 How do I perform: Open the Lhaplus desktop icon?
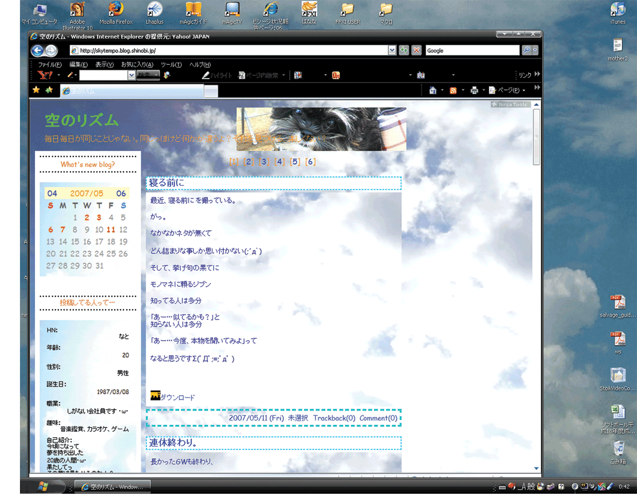tap(154, 13)
